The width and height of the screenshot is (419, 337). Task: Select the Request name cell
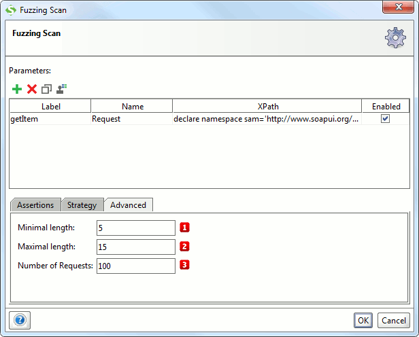132,119
